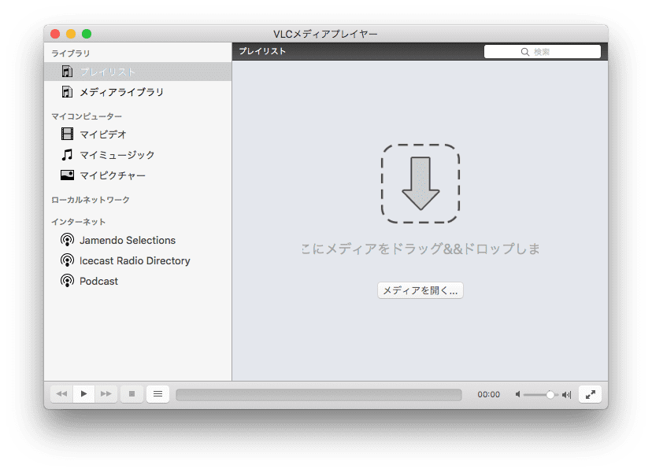The height and width of the screenshot is (472, 652).
Task: Click the ライブラリ section header
Action: (70, 53)
